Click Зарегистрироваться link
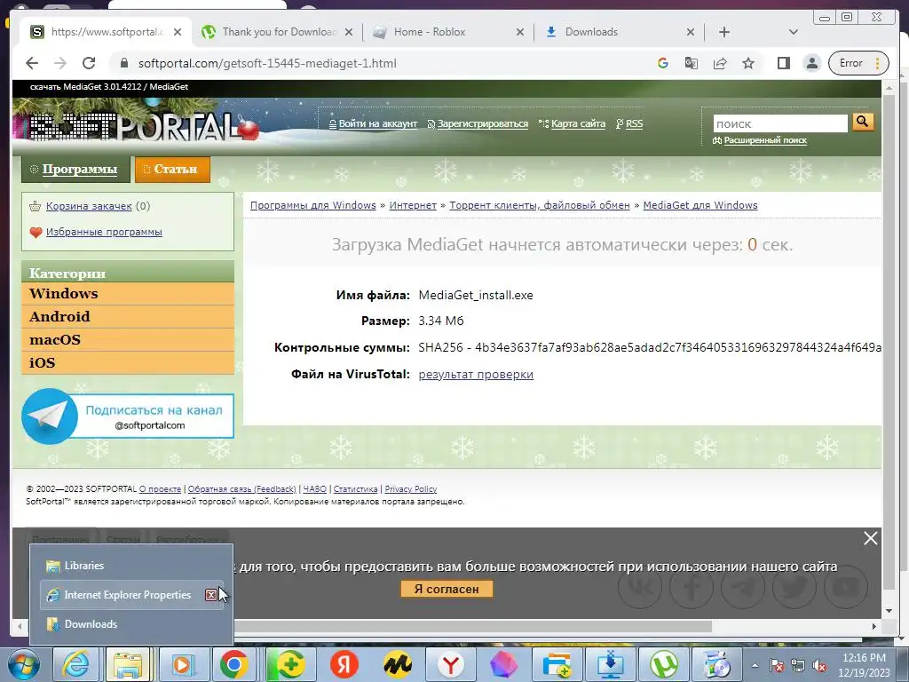Viewport: 909px width, 682px height. tap(482, 123)
